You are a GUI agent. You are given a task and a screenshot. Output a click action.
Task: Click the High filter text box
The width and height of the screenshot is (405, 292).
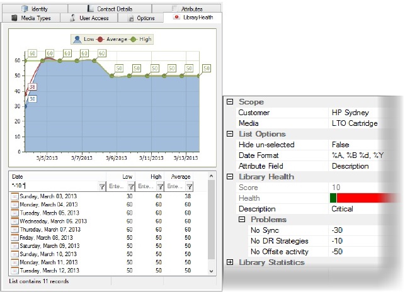(x=147, y=186)
